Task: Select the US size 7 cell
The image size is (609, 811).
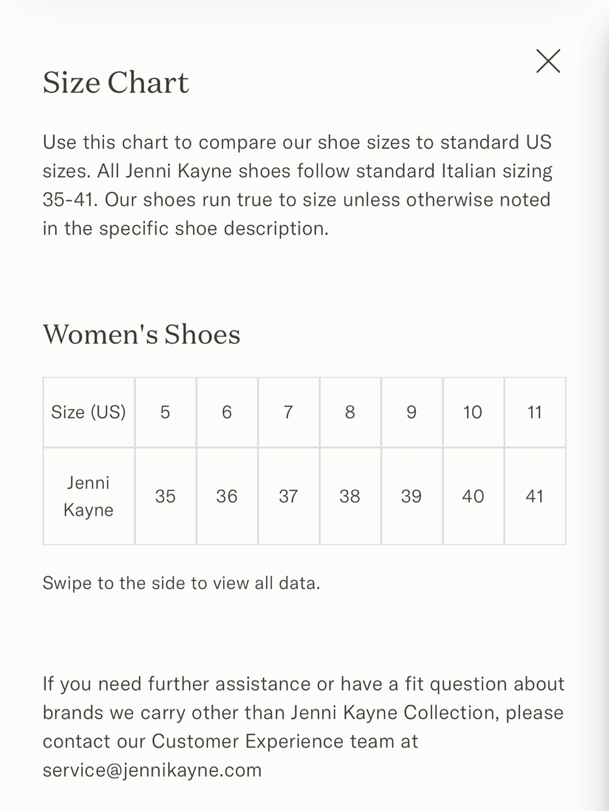Action: pos(289,412)
